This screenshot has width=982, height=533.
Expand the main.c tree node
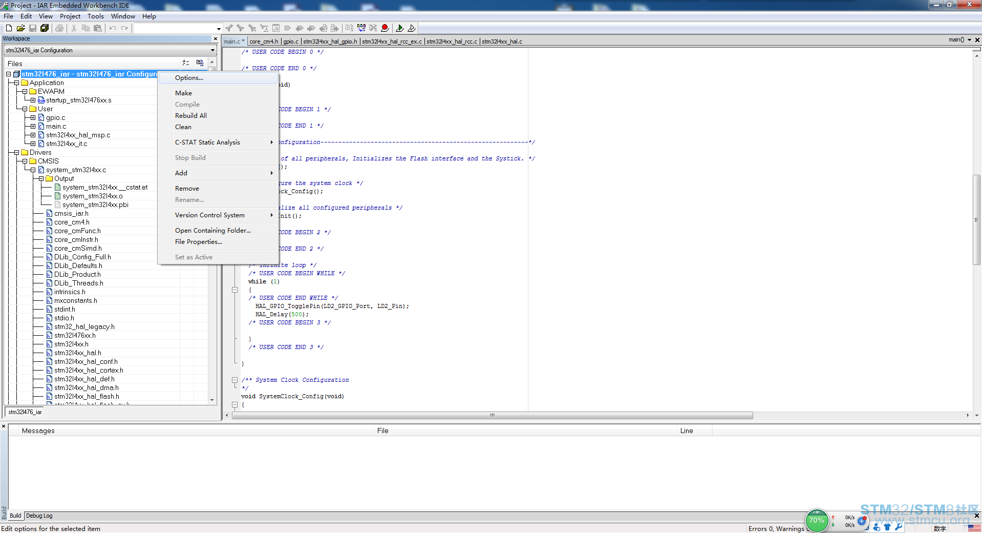(x=33, y=127)
